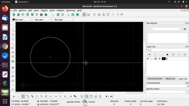Open the Edit menu
This screenshot has height=106, width=189.
(30, 10)
